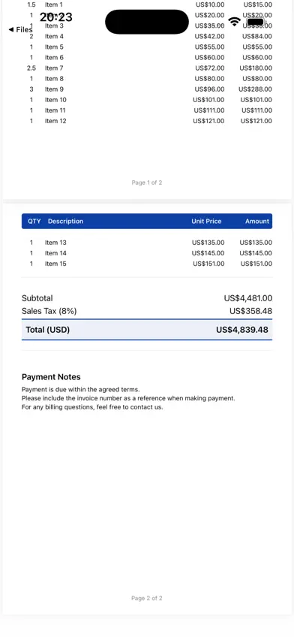Click the US$42.00 unit price

[209, 36]
